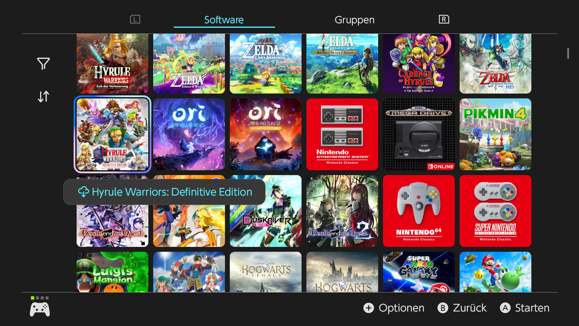
Task: Switch to the Gruppen tab
Action: click(x=355, y=20)
